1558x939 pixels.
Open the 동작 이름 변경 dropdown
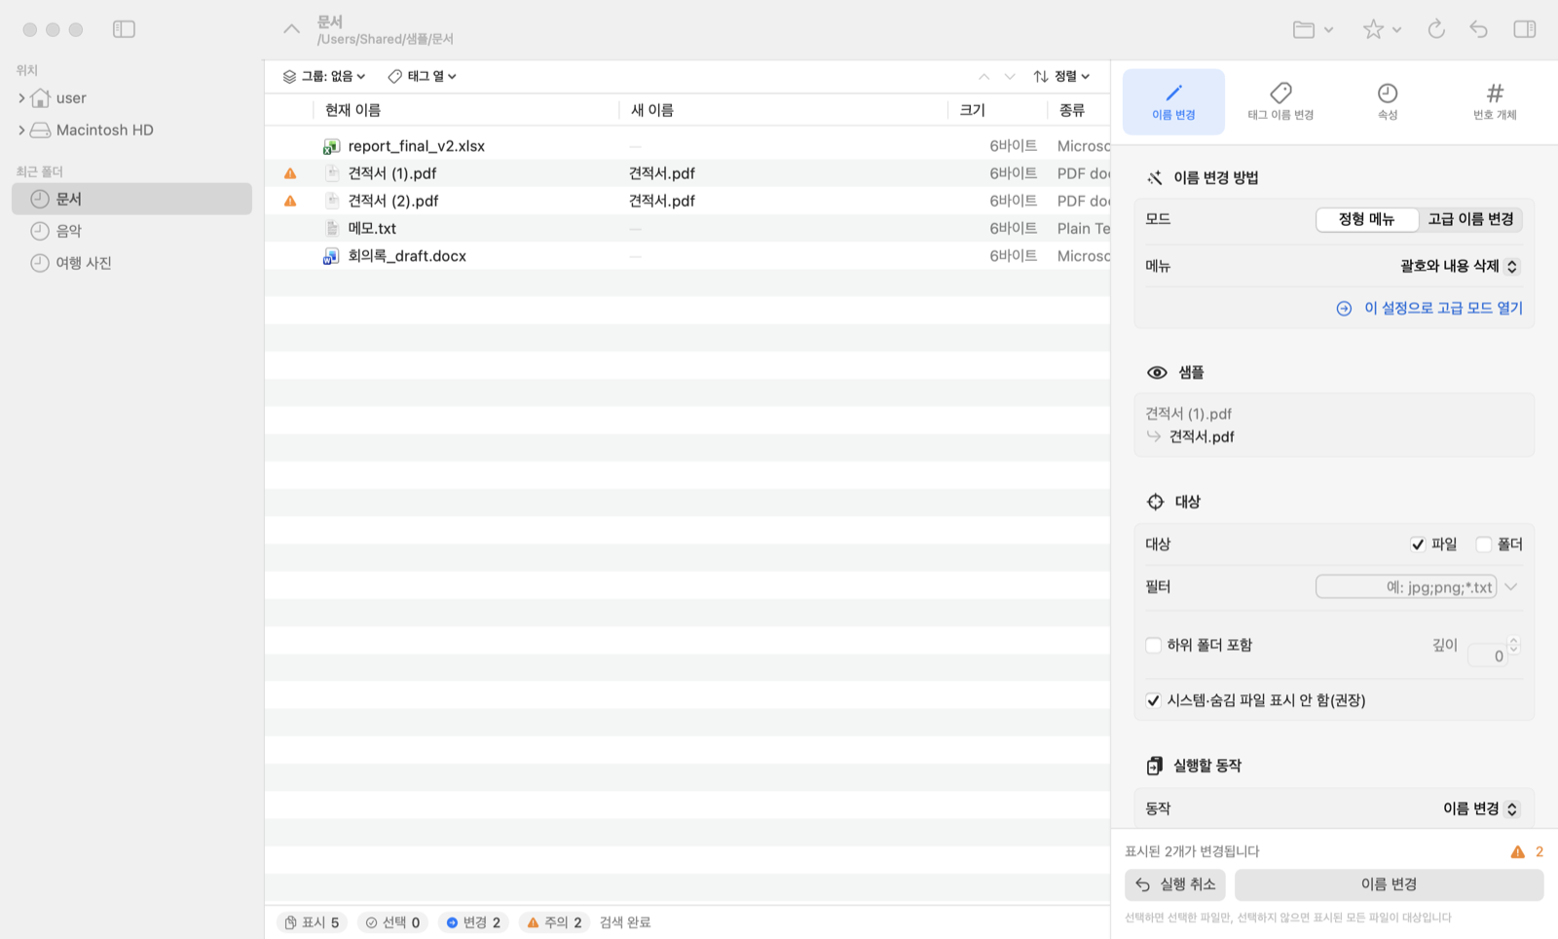[1481, 808]
